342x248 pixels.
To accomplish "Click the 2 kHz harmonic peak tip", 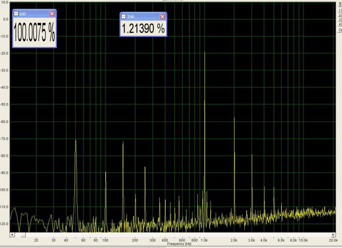I will 234,118.
